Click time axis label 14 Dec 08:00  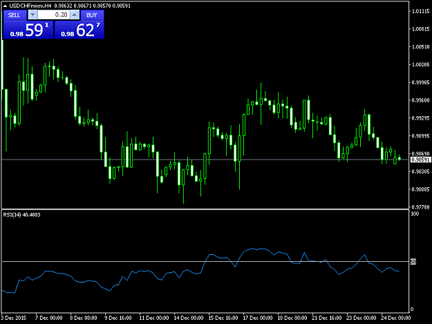pos(189,318)
